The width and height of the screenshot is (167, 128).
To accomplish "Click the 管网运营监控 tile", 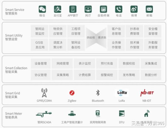I will (x=40, y=31).
